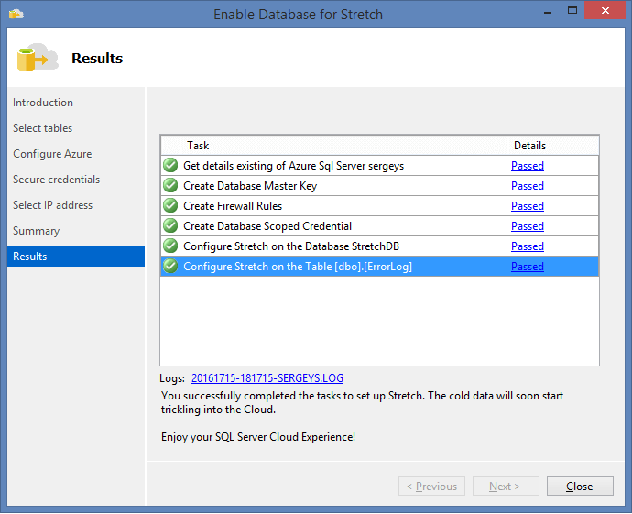The height and width of the screenshot is (514, 632).
Task: Click green check icon for ErrorLog table row
Action: [170, 266]
